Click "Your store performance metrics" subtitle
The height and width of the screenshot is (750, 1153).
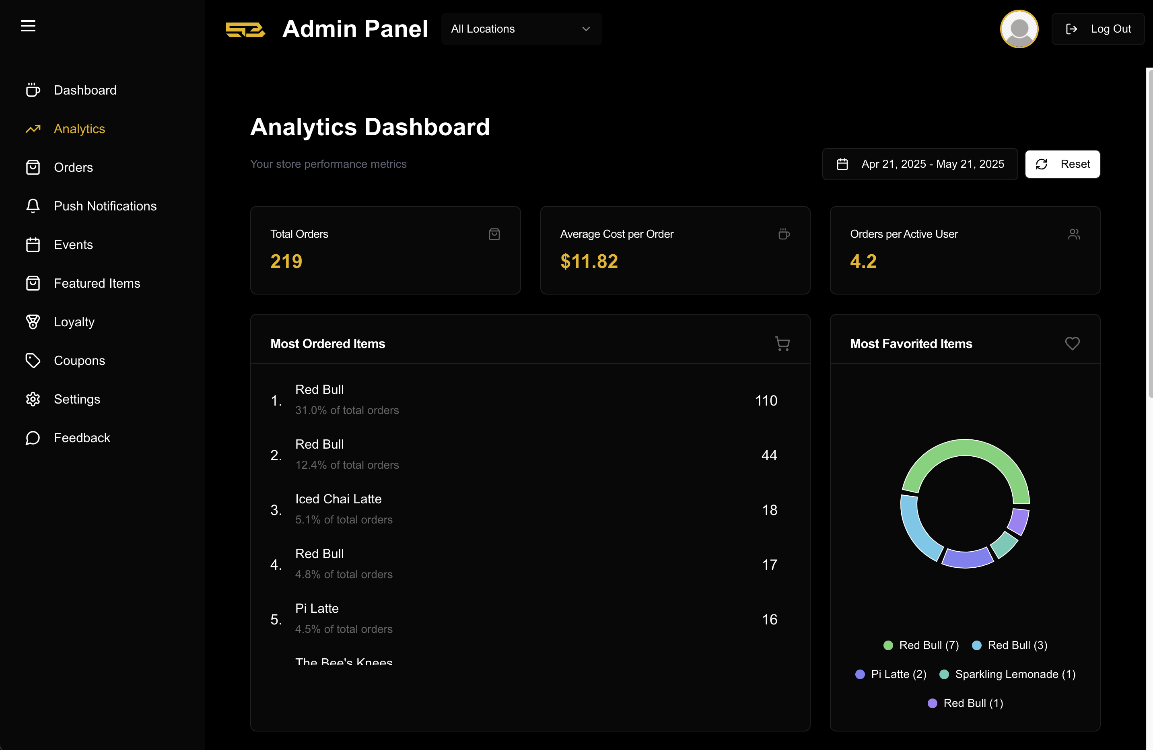[328, 164]
